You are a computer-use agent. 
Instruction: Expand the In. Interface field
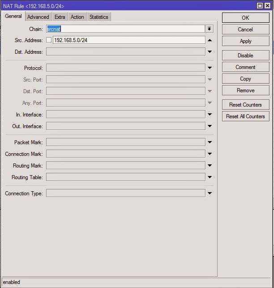coord(210,114)
